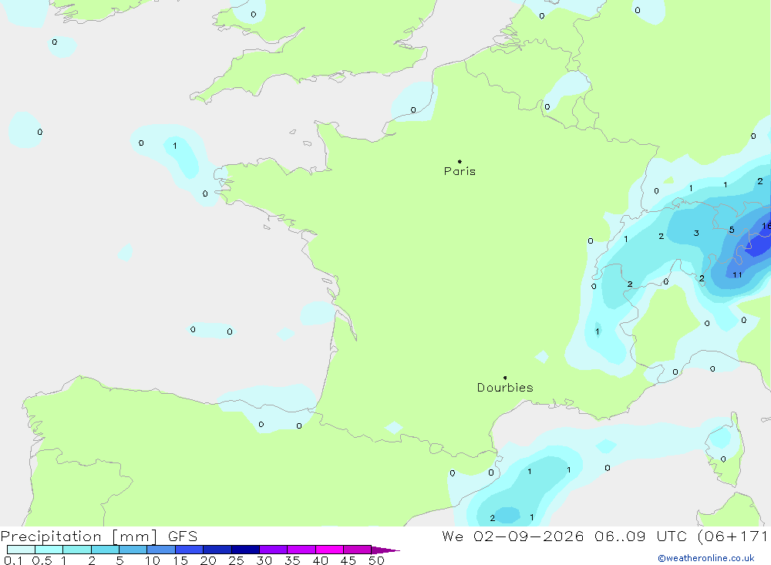Pick the 45–50 mm legend color swatch
771x565 pixels.
coord(358,550)
